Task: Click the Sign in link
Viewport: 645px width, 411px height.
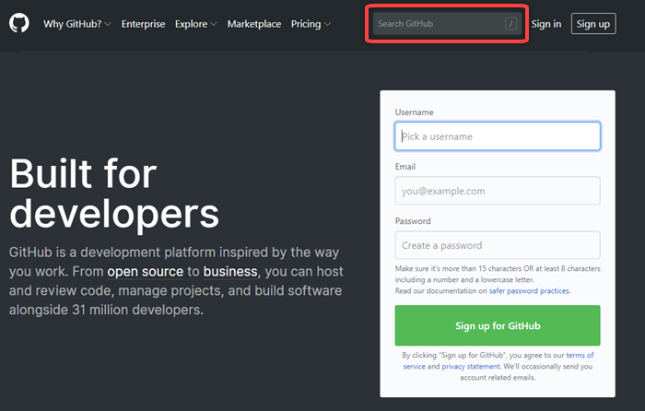Action: click(x=545, y=24)
